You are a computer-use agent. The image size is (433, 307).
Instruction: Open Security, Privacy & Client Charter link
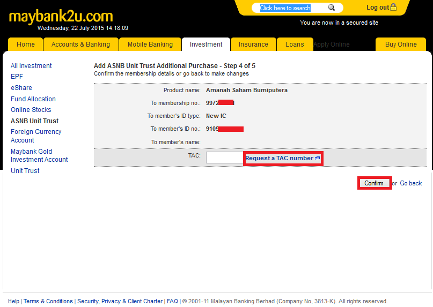(x=120, y=301)
